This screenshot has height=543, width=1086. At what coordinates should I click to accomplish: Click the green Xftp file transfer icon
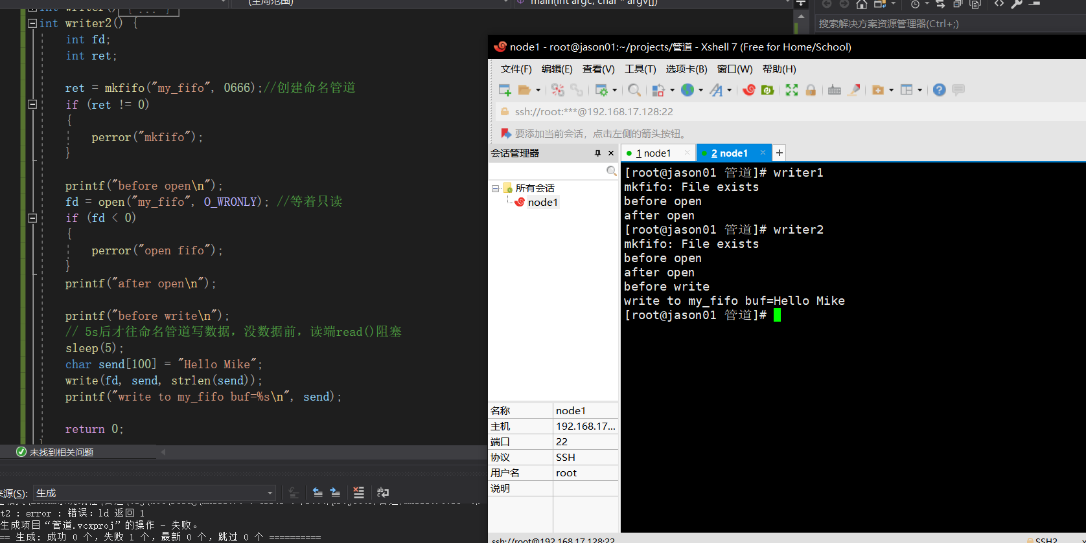(768, 90)
